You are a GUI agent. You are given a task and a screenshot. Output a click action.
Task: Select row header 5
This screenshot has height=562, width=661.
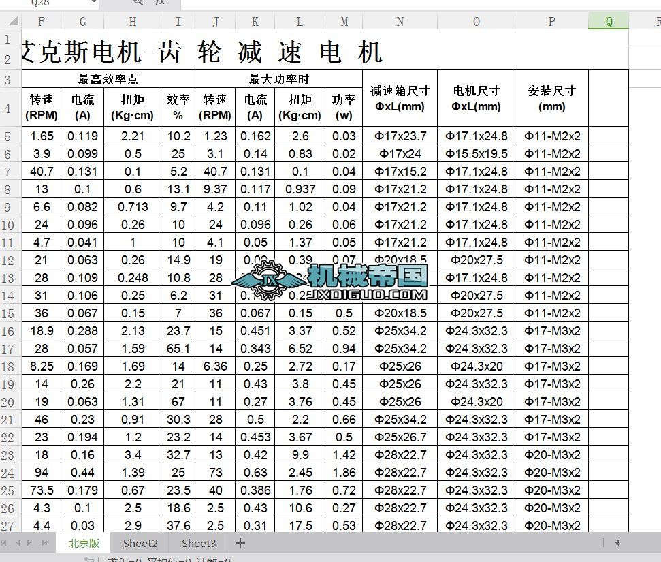(x=7, y=136)
